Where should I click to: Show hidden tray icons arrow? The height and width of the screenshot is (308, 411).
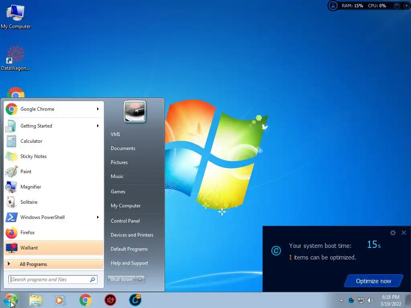click(341, 300)
